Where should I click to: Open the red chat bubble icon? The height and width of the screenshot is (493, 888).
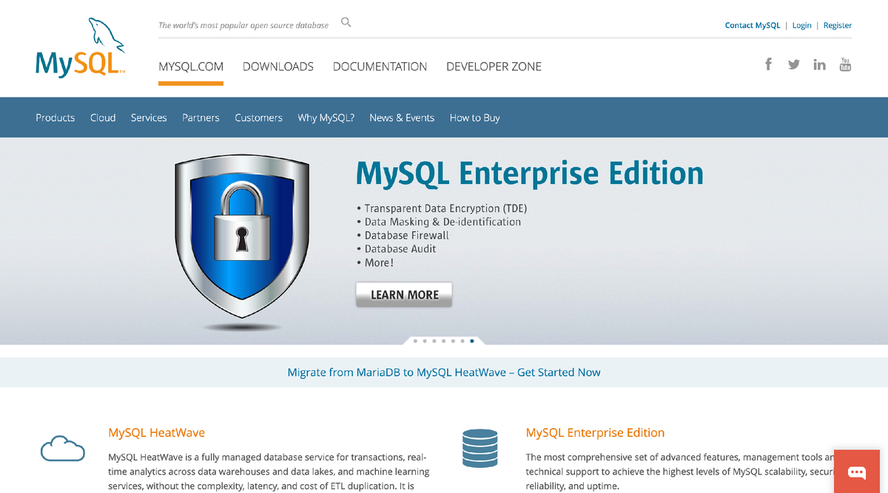point(856,472)
